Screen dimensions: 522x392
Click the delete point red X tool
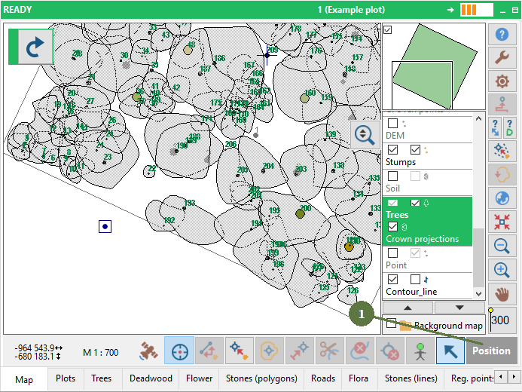point(390,351)
